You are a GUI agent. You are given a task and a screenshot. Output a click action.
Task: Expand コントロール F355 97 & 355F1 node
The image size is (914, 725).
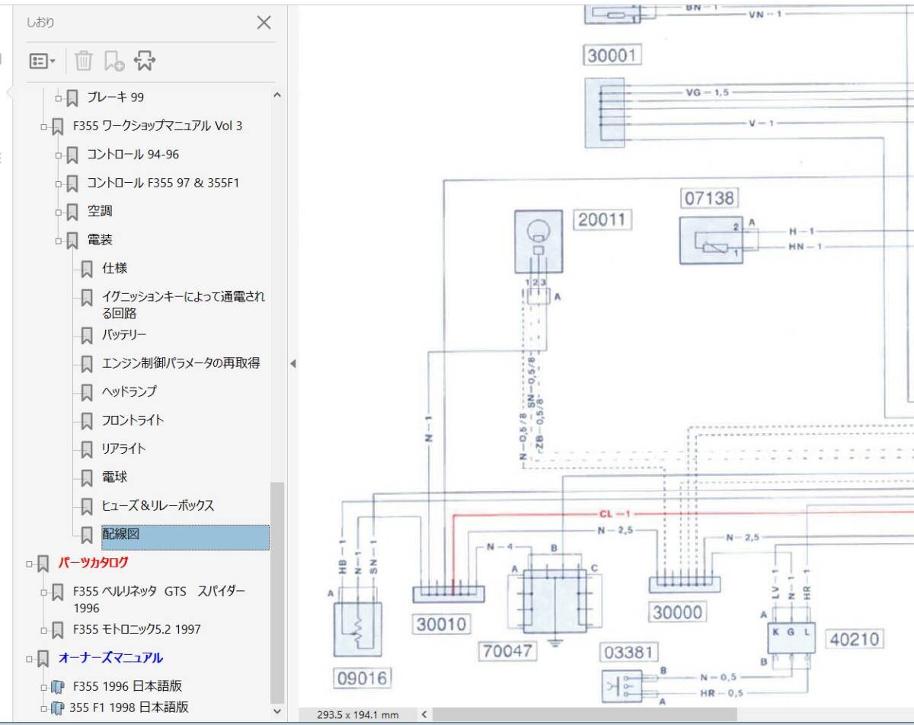click(59, 184)
